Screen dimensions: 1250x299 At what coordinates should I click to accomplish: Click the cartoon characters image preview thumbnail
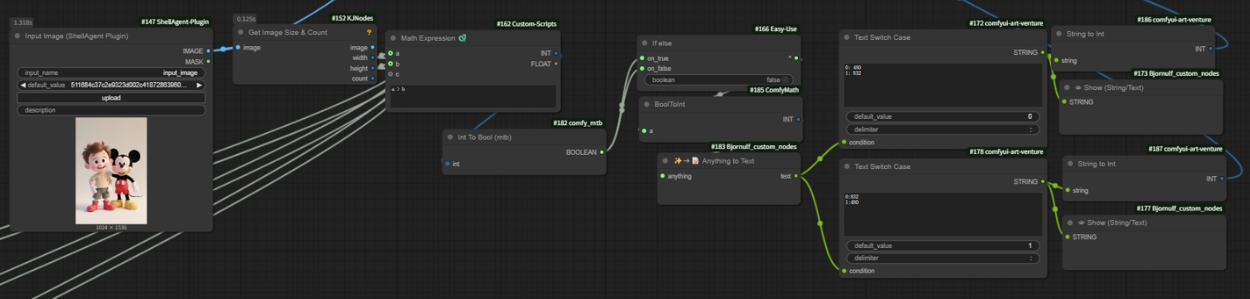(x=111, y=171)
